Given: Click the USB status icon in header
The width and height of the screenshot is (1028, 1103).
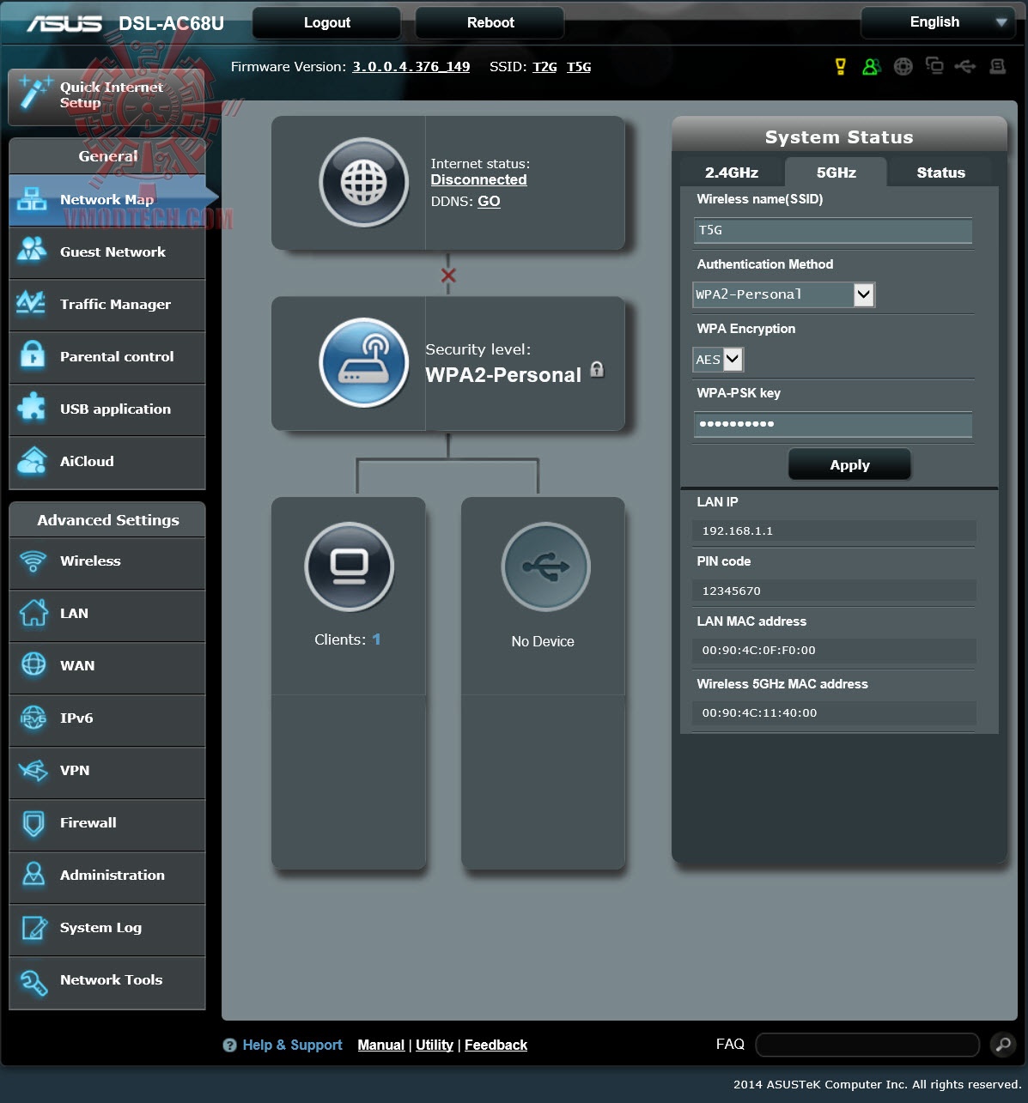Looking at the screenshot, I should tap(965, 66).
